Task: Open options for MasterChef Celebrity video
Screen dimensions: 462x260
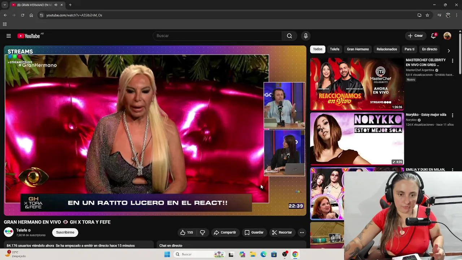Action: point(452,61)
